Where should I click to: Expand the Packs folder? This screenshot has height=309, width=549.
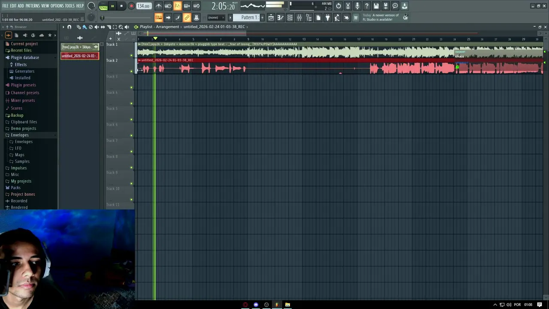click(15, 188)
